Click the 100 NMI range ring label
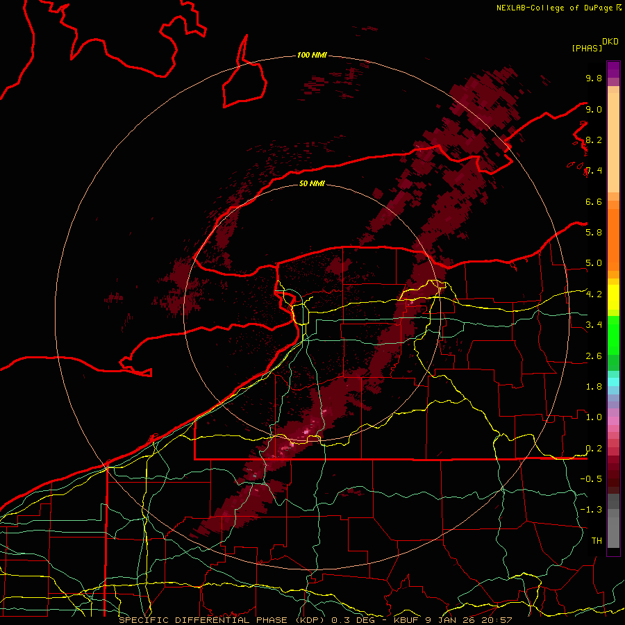Image resolution: width=625 pixels, height=625 pixels. click(x=312, y=55)
